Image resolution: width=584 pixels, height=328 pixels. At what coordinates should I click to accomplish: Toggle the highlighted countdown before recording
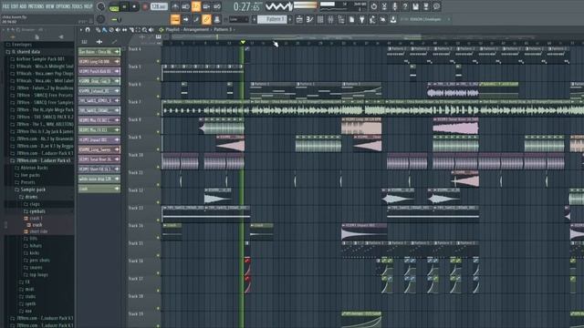[196, 6]
